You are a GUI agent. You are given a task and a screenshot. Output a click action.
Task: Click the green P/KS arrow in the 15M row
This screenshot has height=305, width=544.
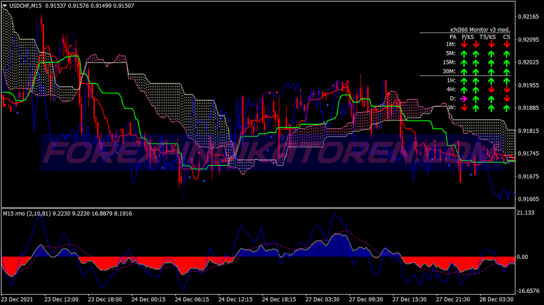pyautogui.click(x=476, y=63)
